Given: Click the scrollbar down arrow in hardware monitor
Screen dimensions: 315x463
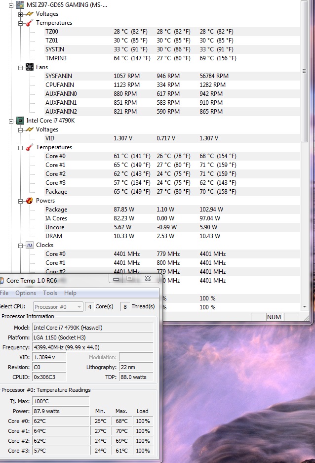Looking at the screenshot, I should point(304,307).
